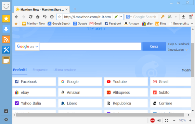The image size is (195, 124).
Task: Open Bing bookmark in bookmarks bar
Action: (161, 24)
